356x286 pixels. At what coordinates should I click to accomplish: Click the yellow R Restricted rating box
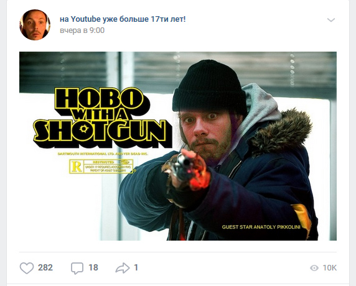tap(101, 167)
